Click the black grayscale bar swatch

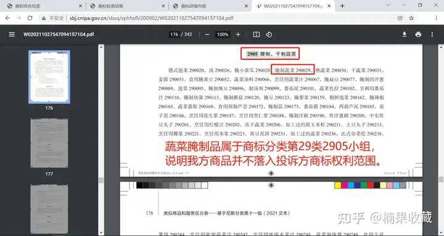click(x=139, y=185)
